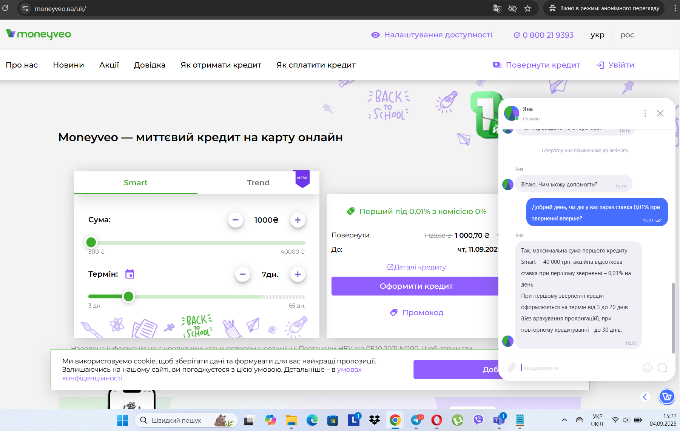The image size is (680, 431).
Task: Open Task View in taskbar
Action: coord(250,420)
